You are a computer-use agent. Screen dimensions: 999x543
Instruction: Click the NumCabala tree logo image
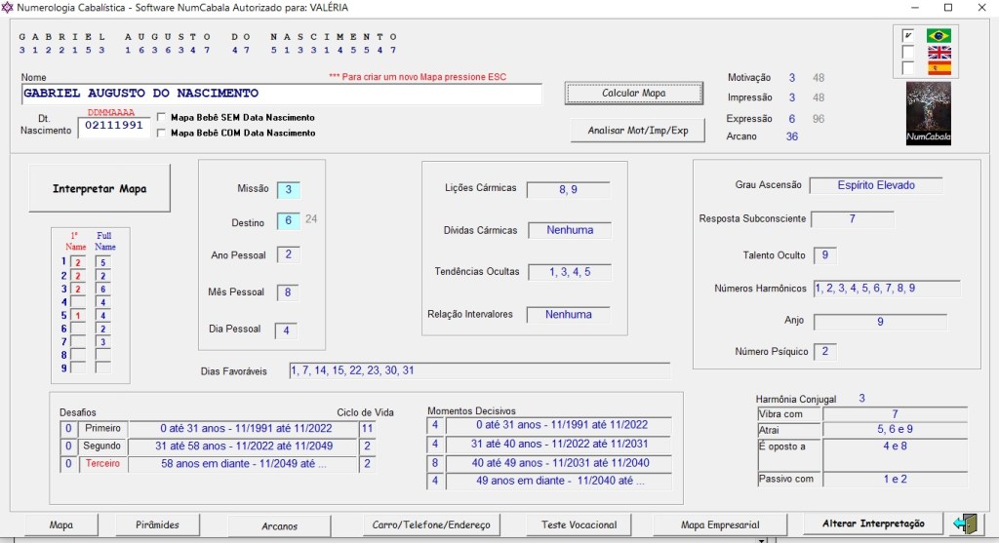click(x=928, y=113)
